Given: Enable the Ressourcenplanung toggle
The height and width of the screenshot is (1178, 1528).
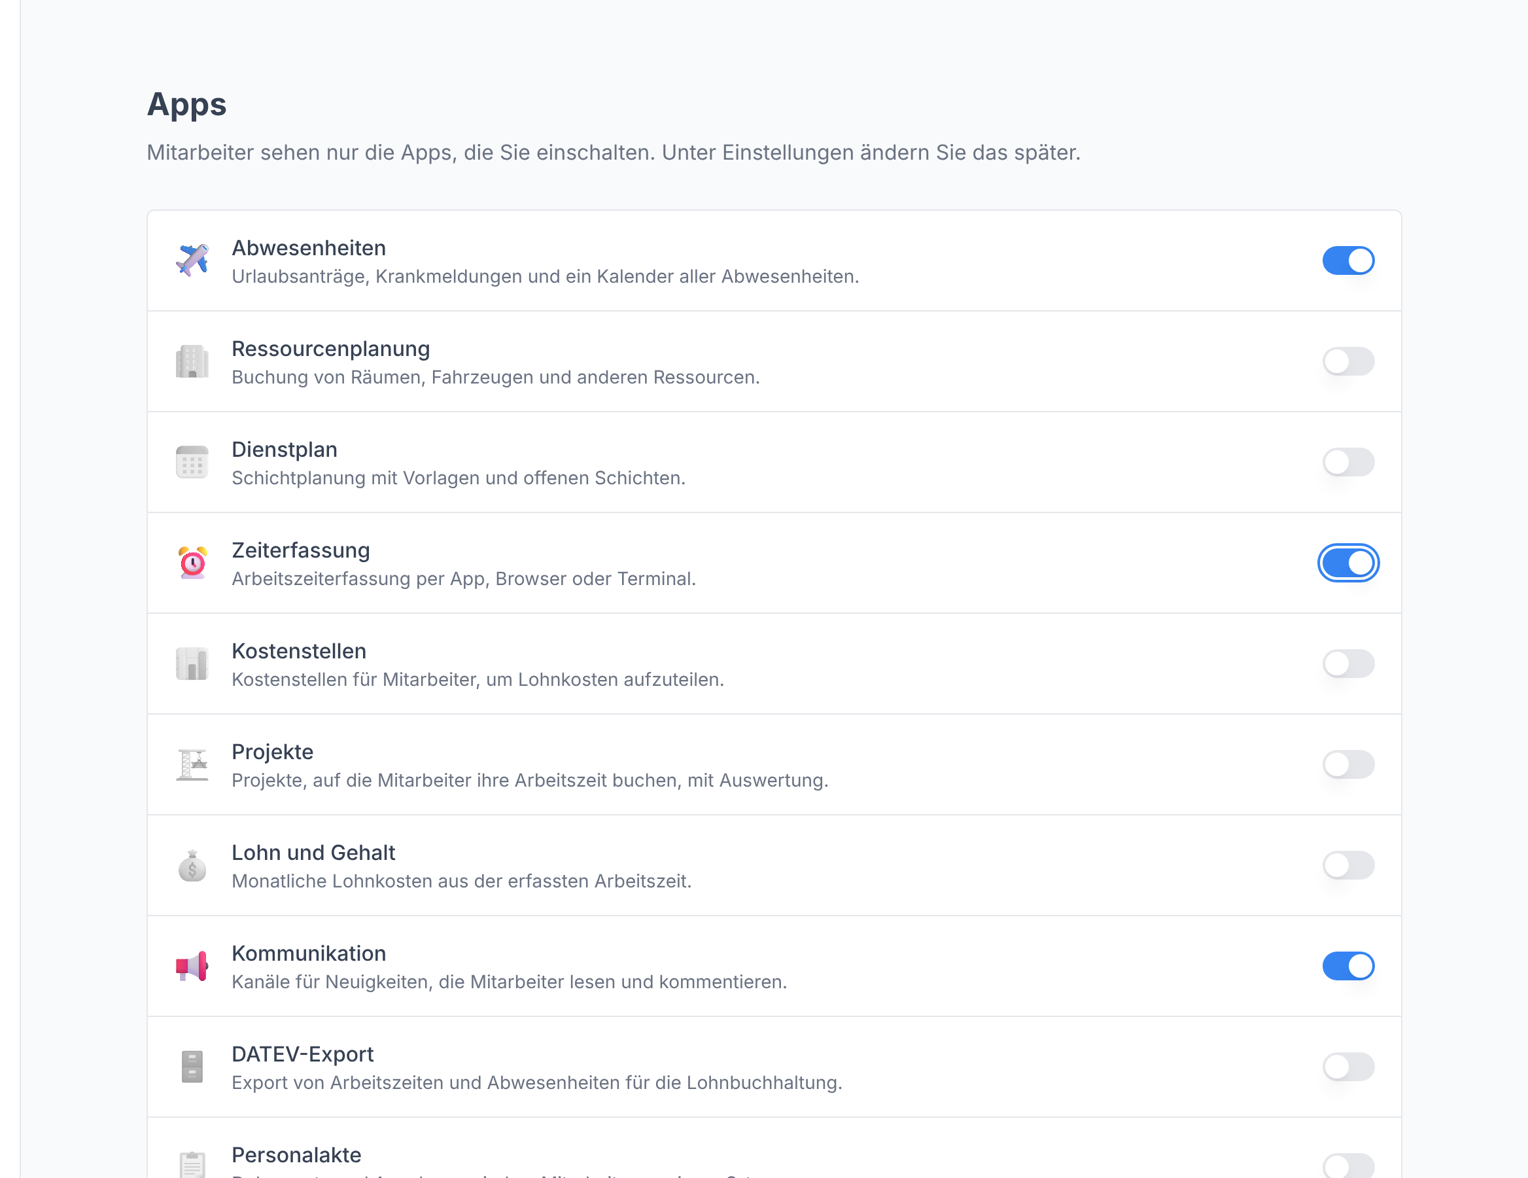Looking at the screenshot, I should (1348, 361).
